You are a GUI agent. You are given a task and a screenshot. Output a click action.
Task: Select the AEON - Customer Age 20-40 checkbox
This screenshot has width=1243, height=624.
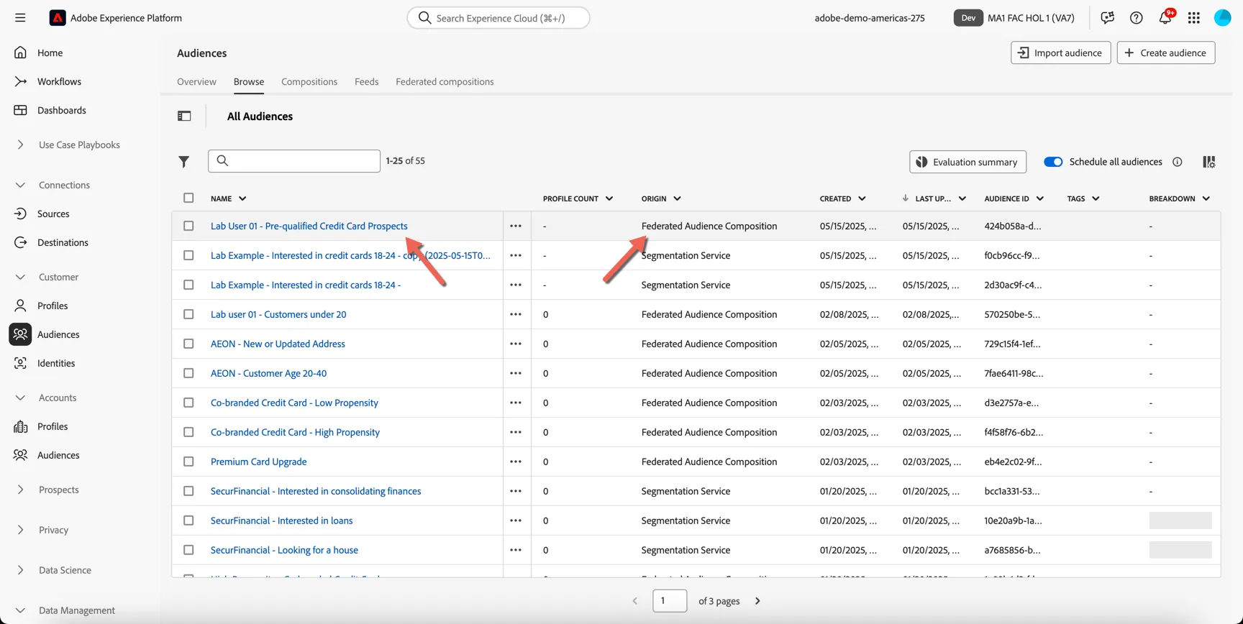[x=188, y=373]
